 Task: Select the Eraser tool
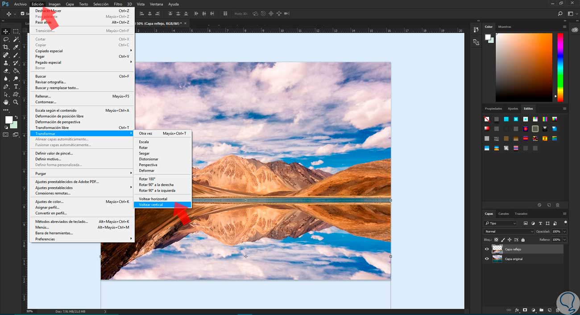click(6, 71)
